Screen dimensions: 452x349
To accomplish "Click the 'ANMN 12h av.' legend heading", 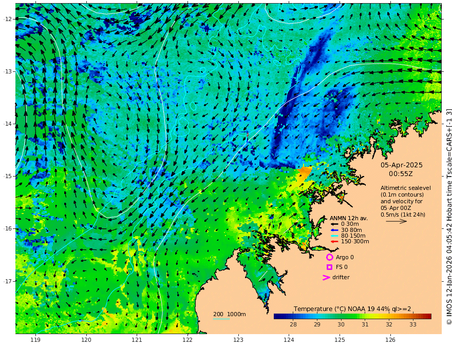I will [x=349, y=218].
